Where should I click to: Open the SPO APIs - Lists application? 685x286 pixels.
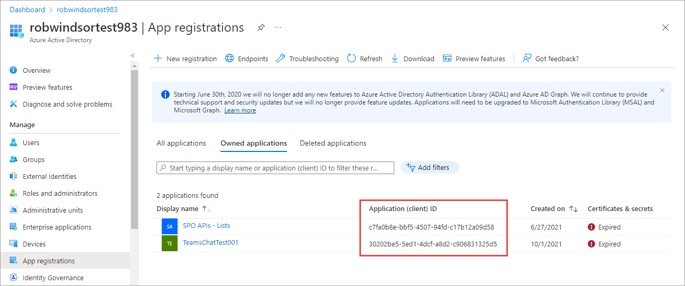pyautogui.click(x=206, y=225)
